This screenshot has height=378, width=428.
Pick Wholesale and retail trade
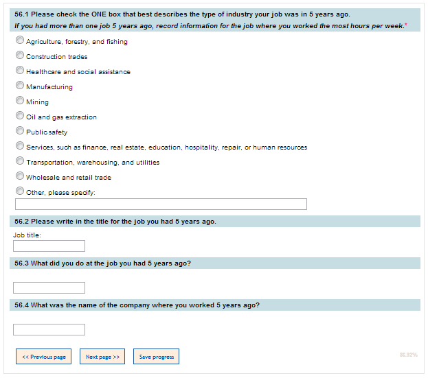point(20,176)
